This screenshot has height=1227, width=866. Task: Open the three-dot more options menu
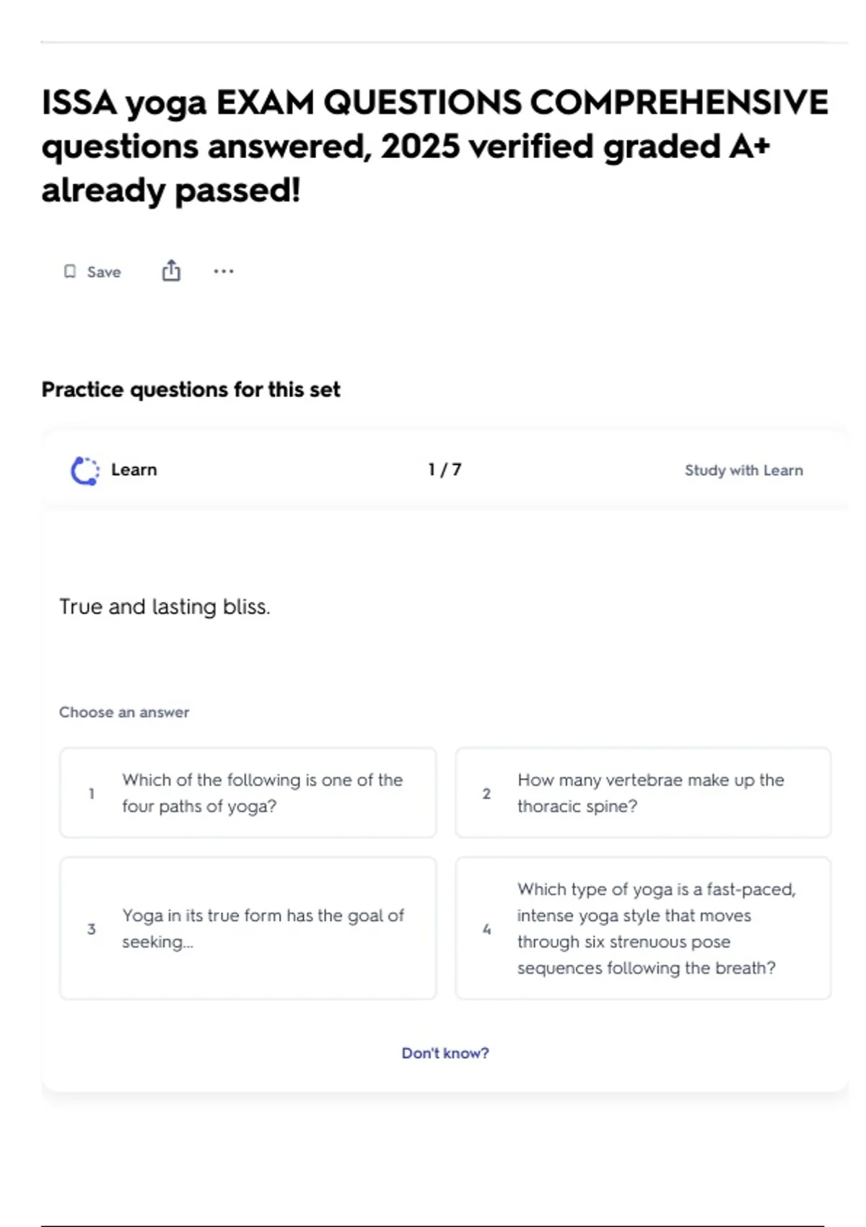tap(224, 271)
